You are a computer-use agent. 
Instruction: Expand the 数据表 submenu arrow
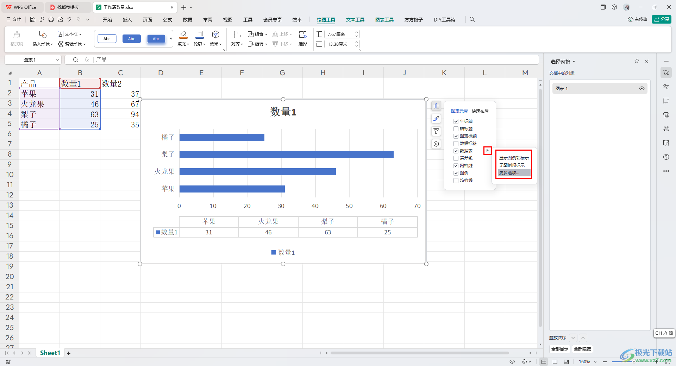pyautogui.click(x=488, y=151)
